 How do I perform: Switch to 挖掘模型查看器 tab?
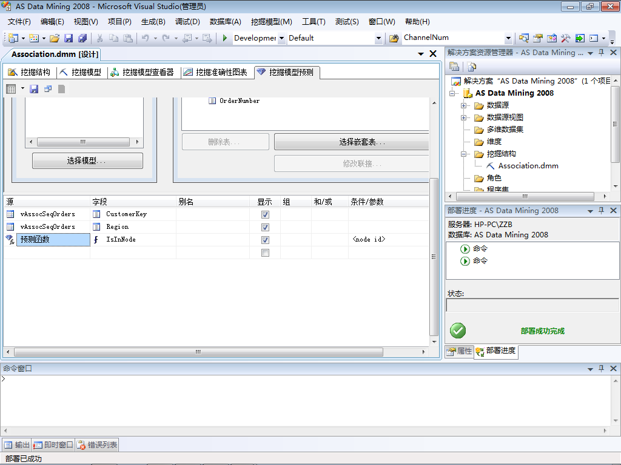tap(143, 72)
